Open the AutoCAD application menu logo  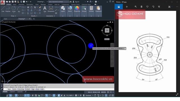[3, 3]
